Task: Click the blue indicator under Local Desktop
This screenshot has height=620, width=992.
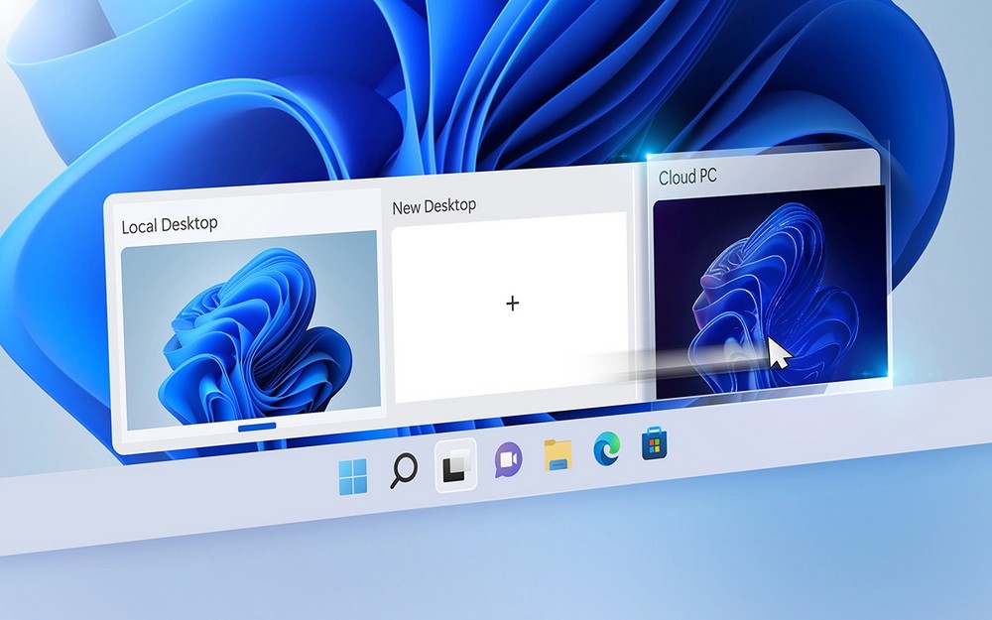Action: tap(257, 426)
